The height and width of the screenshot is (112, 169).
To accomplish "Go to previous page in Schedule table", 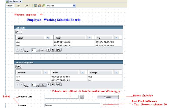I will coord(22,50).
